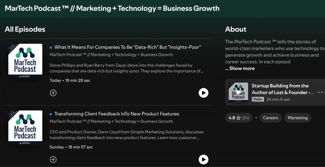325x167 pixels.
Task: Play the Transforming Client Feedback episode
Action: pos(203,159)
